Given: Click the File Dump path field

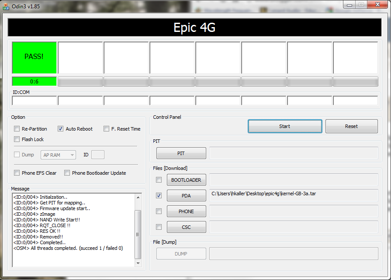Looking at the screenshot, I should coord(294,253).
